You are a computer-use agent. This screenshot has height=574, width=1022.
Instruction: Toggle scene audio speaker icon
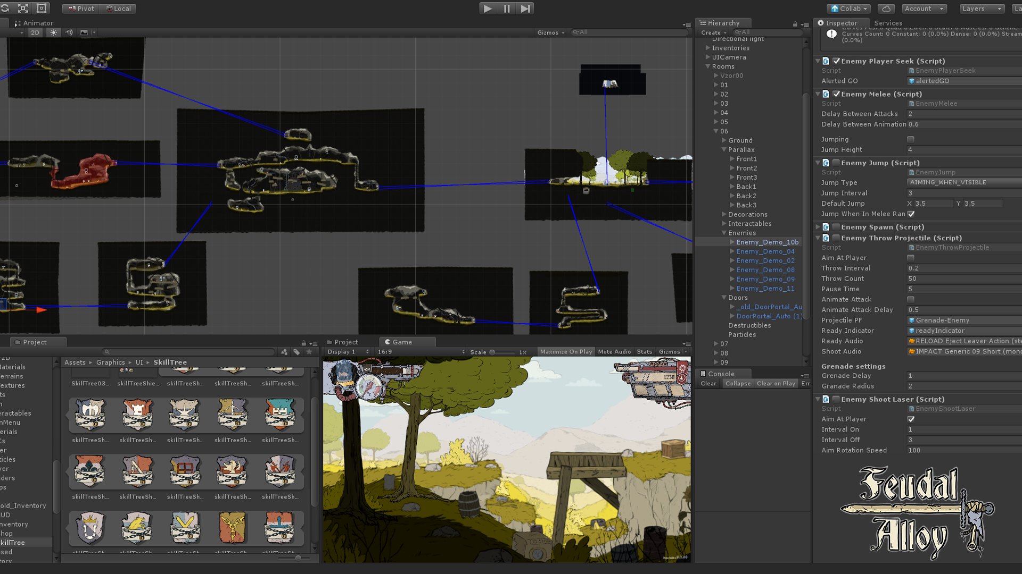coord(69,32)
